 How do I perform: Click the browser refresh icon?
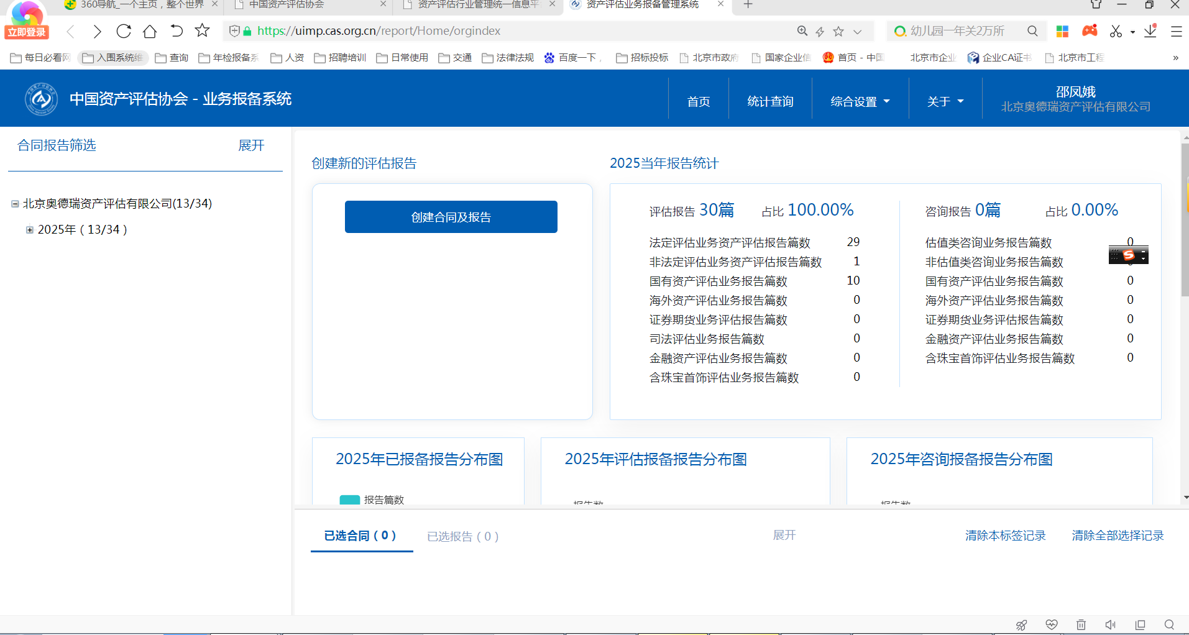click(x=124, y=31)
